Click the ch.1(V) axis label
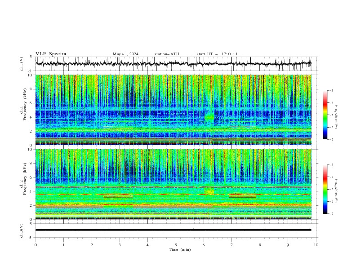The width and height of the screenshot is (356, 275). pos(22,64)
